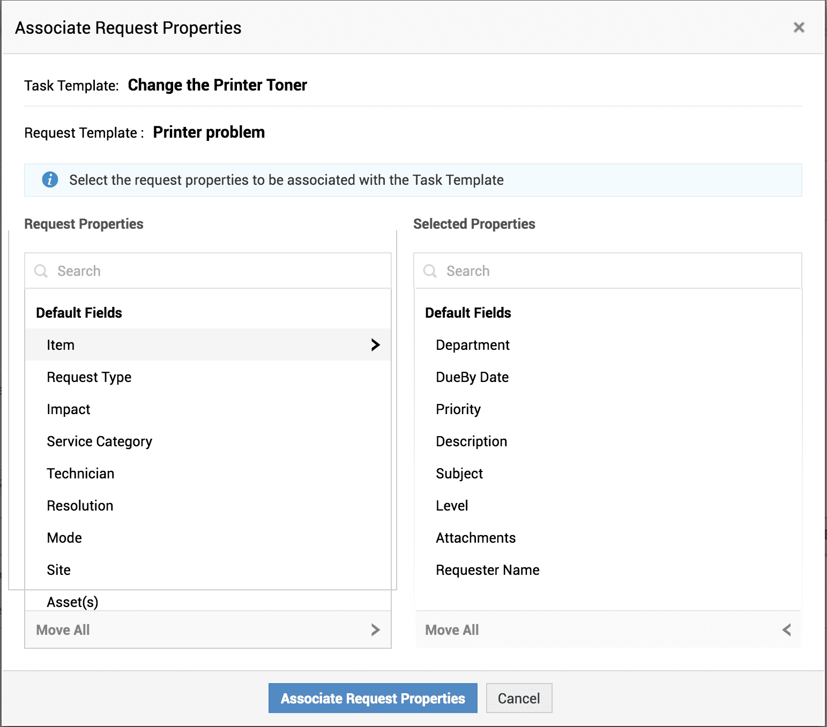Viewport: 827px width, 727px height.
Task: Click the magnifier icon in Request Properties search
Action: pos(41,271)
